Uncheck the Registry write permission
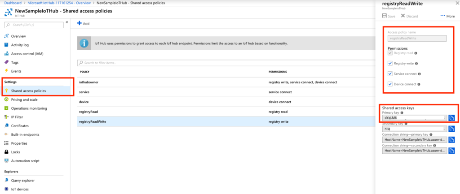Screen dimensions: 460x194 pos(390,63)
